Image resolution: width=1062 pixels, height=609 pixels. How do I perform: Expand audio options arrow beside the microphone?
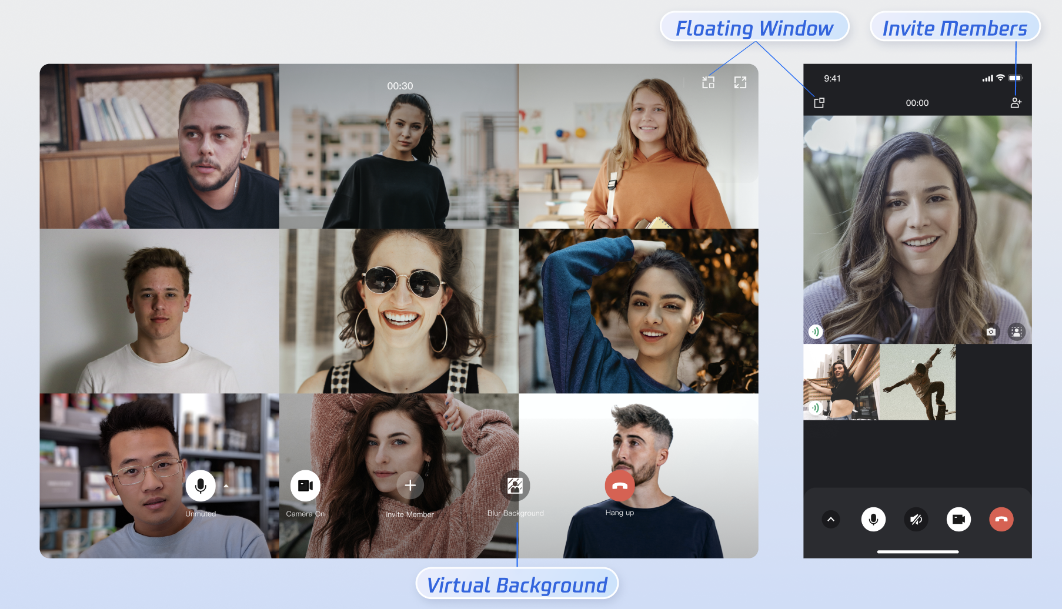[226, 486]
